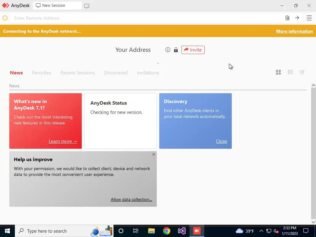
Task: Click the Enter Remote Address field
Action: coord(147,18)
